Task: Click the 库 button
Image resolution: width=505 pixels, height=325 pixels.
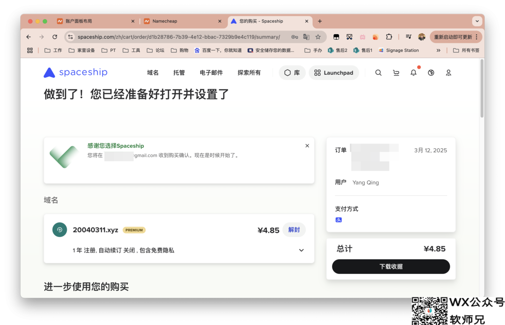Action: pos(292,73)
